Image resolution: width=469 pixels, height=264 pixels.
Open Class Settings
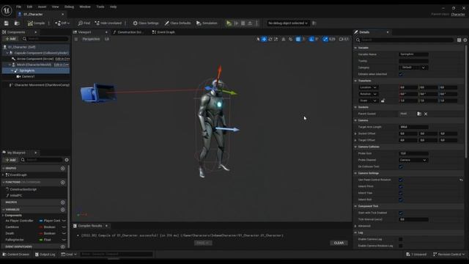coord(146,23)
